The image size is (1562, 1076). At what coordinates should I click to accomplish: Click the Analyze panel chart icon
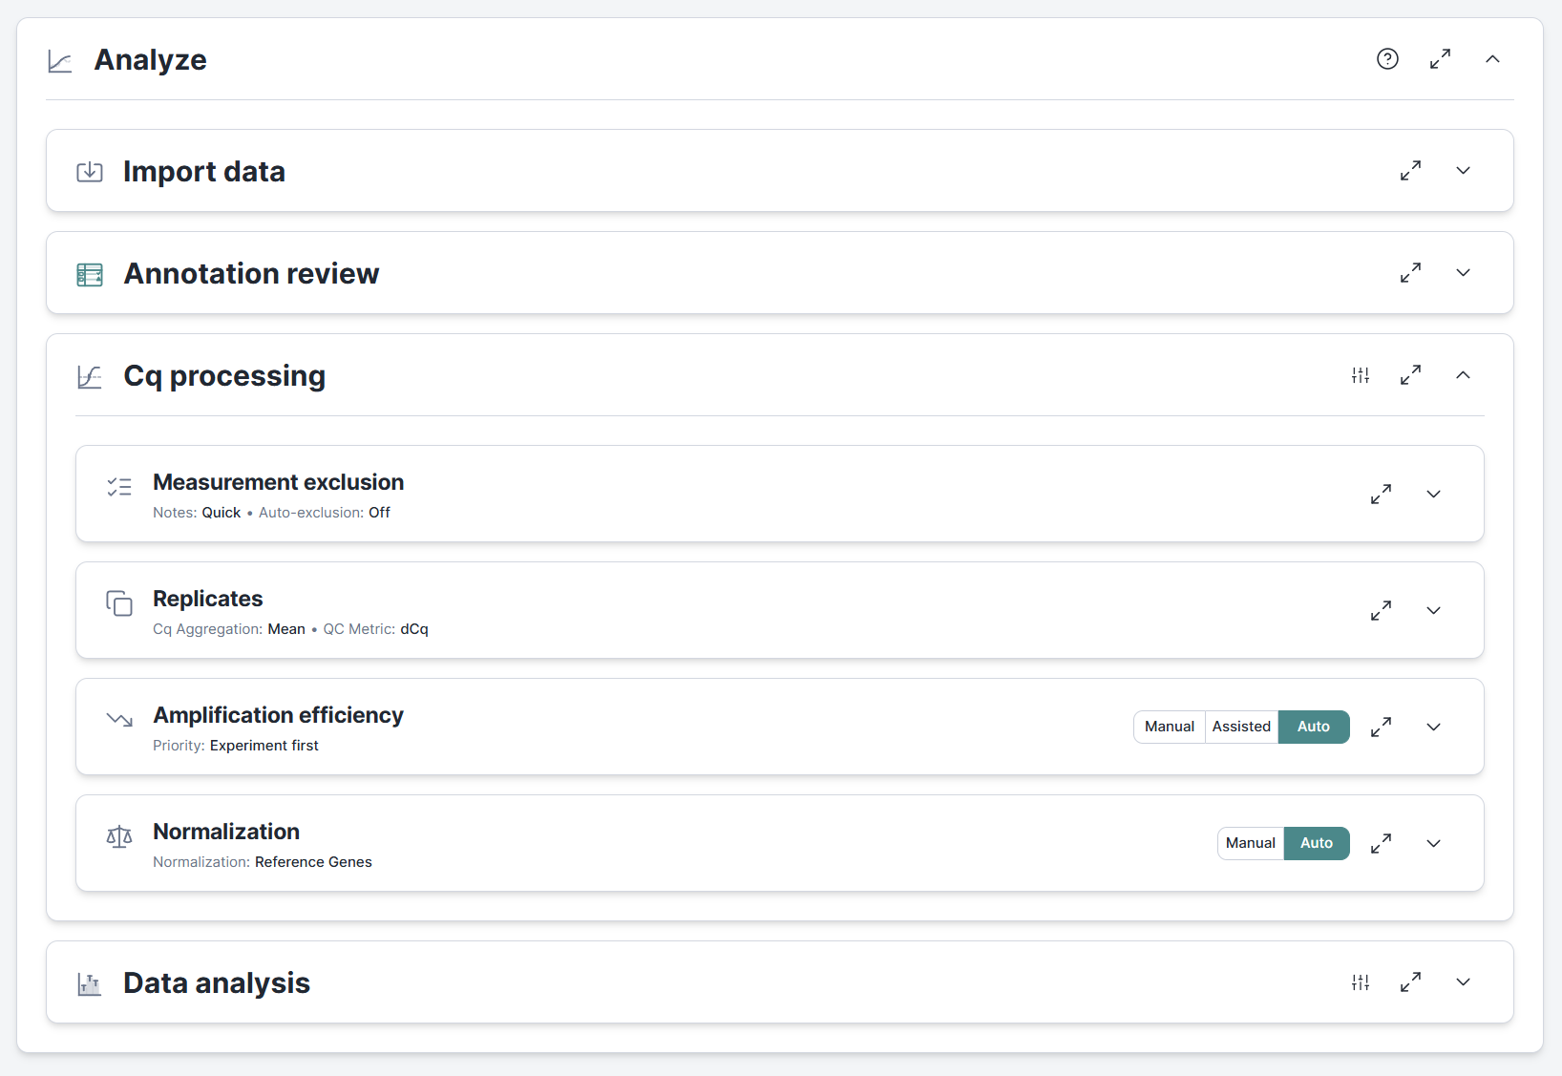pos(59,59)
